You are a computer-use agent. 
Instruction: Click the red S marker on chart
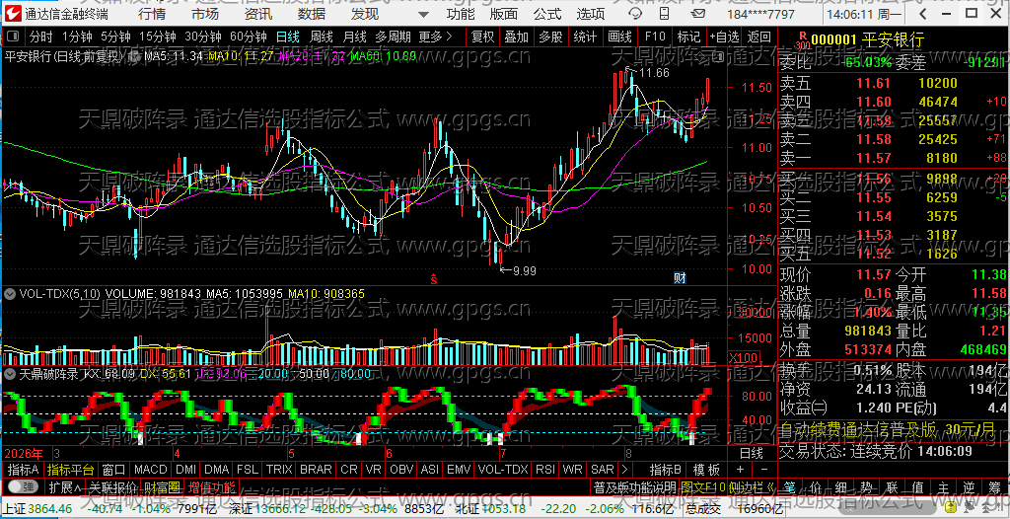coord(434,278)
